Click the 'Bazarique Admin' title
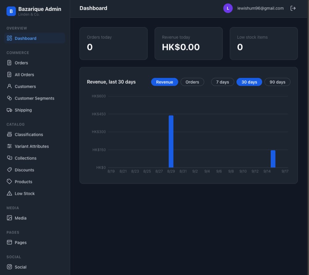309x275 pixels. coord(40,9)
